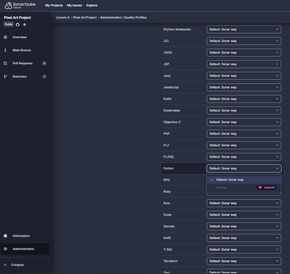Click the Main Branch icon

(5, 50)
